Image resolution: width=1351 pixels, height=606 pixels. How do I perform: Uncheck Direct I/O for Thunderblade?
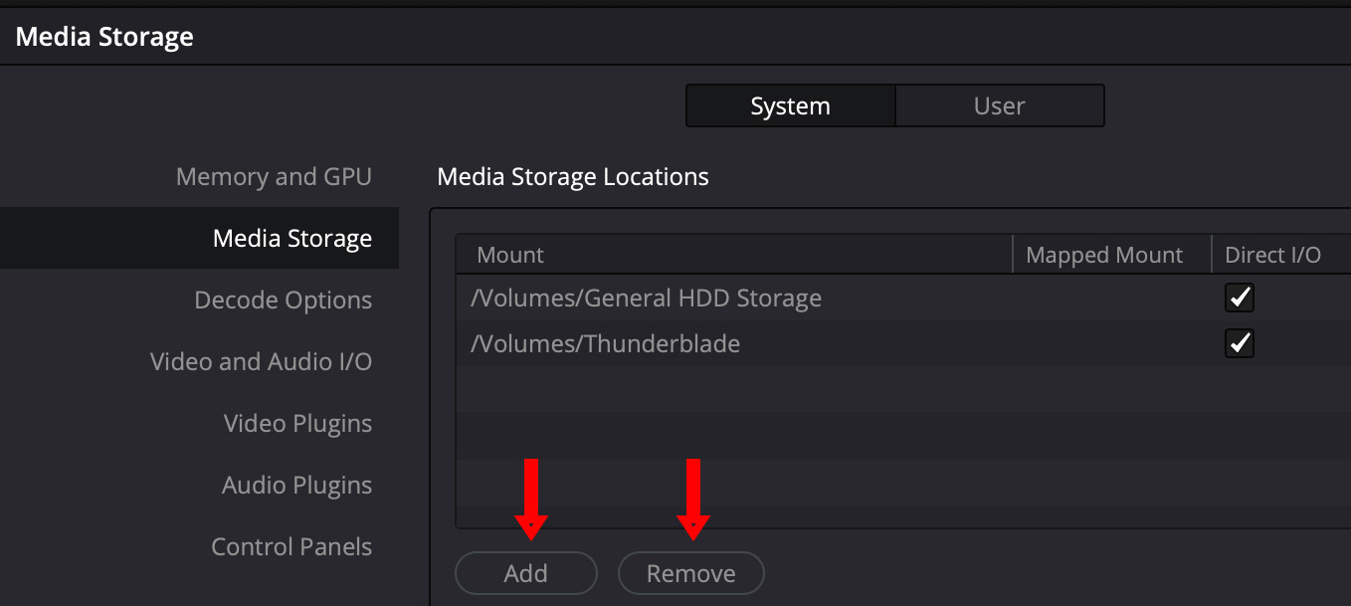click(x=1240, y=344)
